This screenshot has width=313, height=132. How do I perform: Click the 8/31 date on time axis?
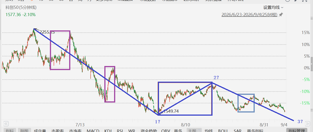pyautogui.click(x=264, y=125)
